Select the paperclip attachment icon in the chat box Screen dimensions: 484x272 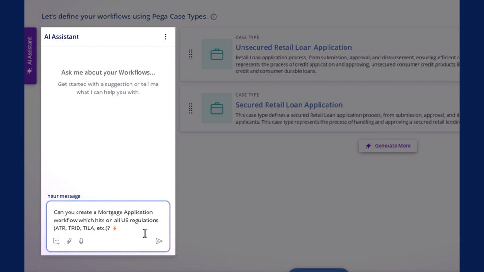coord(69,241)
